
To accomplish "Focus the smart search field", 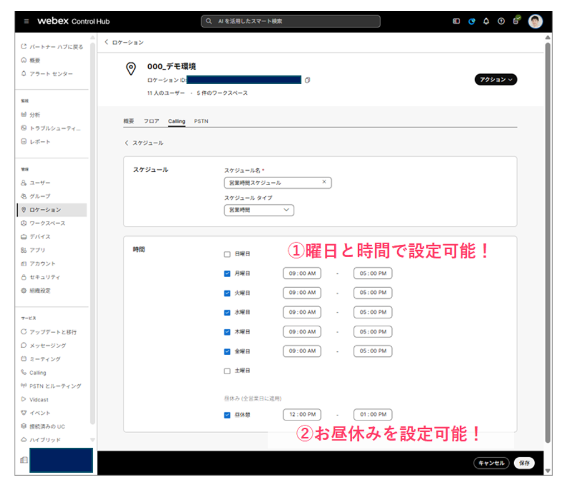I will 290,21.
